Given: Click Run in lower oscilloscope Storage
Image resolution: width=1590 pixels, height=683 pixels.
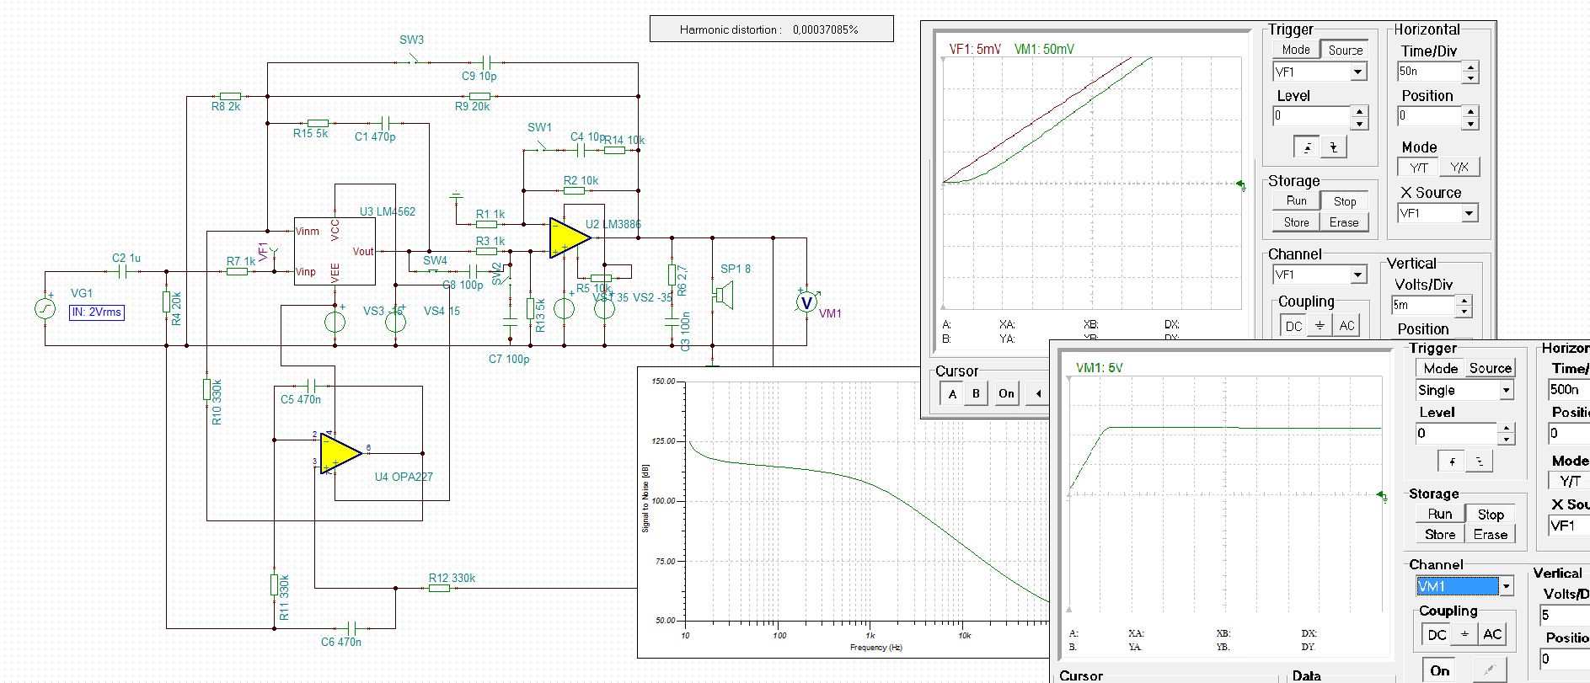Looking at the screenshot, I should pos(1439,514).
